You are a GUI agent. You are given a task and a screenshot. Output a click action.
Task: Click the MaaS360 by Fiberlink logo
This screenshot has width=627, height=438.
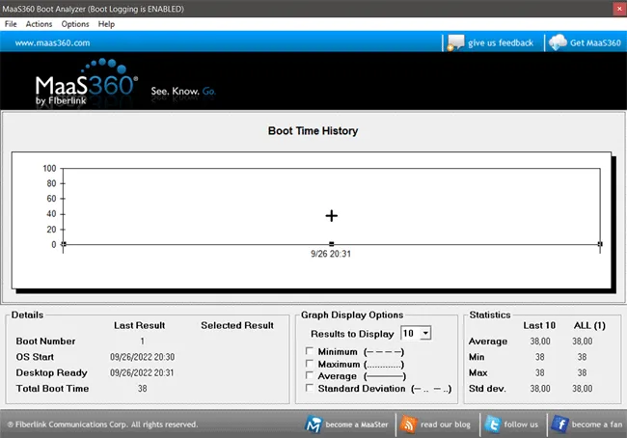click(x=87, y=83)
